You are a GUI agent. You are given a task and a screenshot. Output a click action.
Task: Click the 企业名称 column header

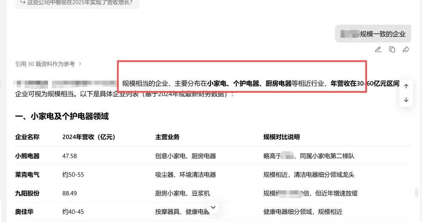tap(27, 137)
